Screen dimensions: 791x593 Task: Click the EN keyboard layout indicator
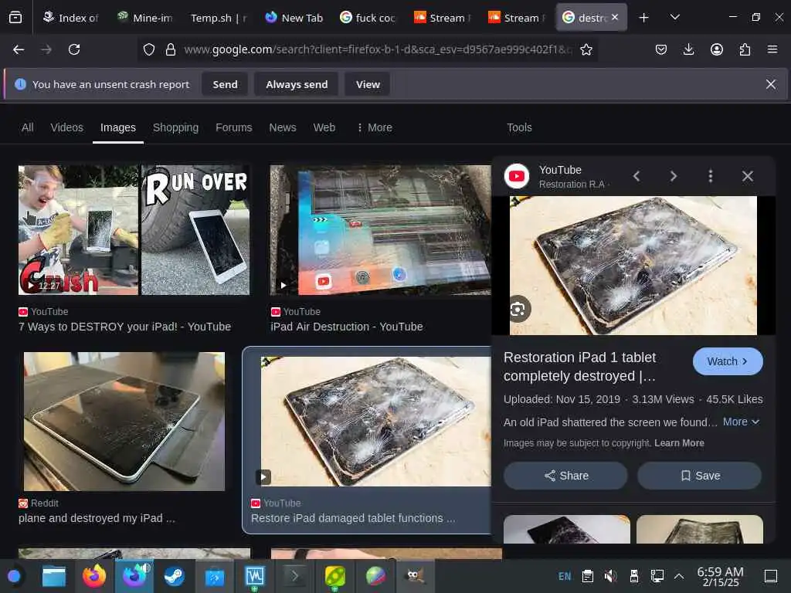point(565,576)
